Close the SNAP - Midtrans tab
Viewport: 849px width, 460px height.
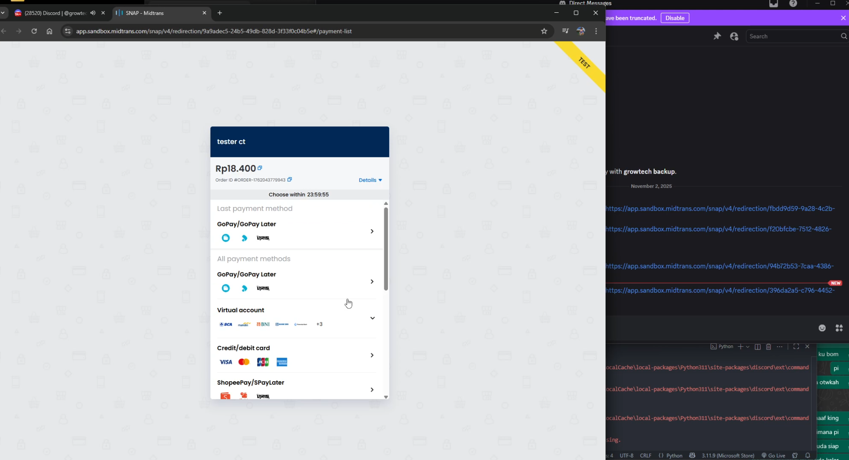(x=204, y=13)
